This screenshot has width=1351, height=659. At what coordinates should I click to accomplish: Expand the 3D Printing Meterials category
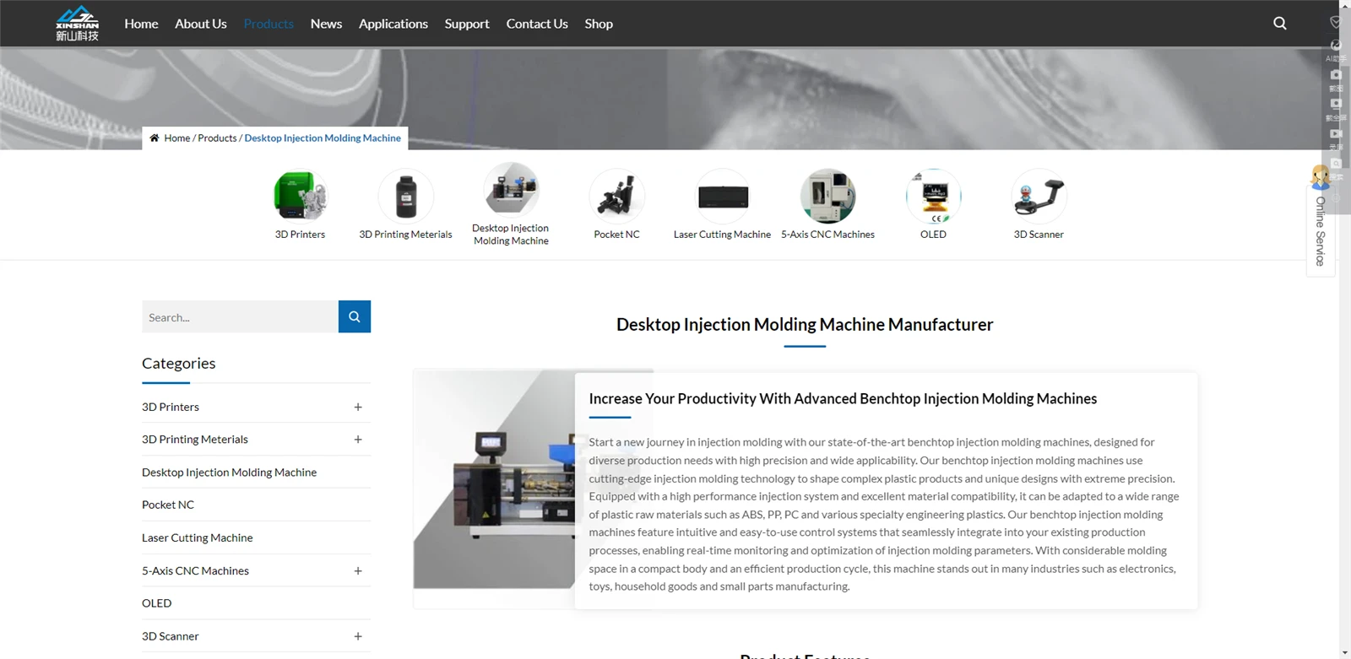(358, 440)
